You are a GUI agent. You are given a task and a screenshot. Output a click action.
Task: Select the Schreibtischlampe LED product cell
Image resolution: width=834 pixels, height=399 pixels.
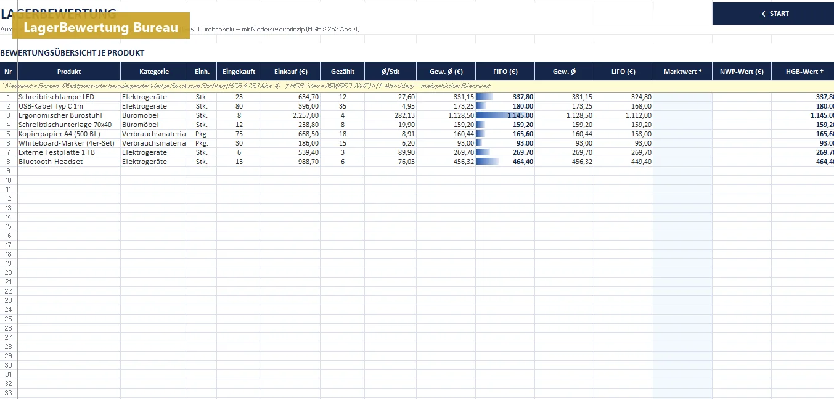pyautogui.click(x=69, y=97)
